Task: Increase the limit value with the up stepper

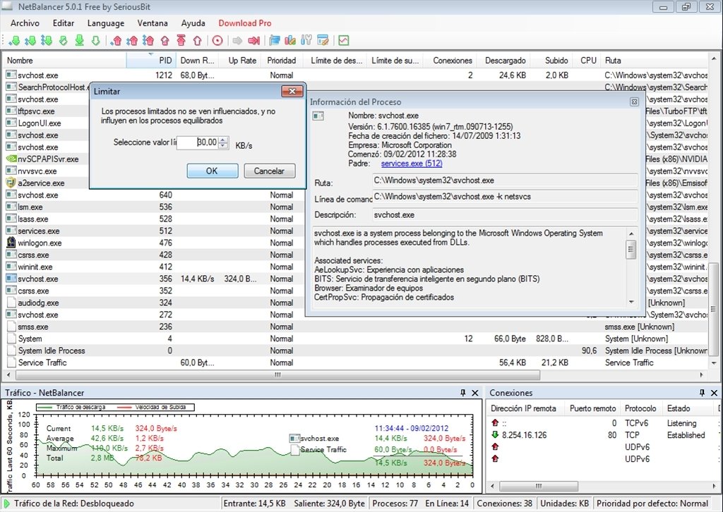Action: pos(223,140)
